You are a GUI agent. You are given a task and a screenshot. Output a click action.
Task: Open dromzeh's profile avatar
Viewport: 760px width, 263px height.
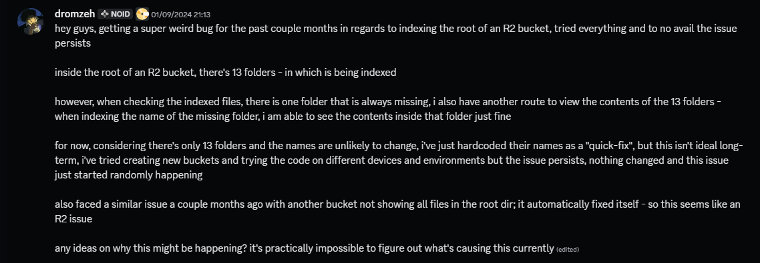click(x=31, y=22)
